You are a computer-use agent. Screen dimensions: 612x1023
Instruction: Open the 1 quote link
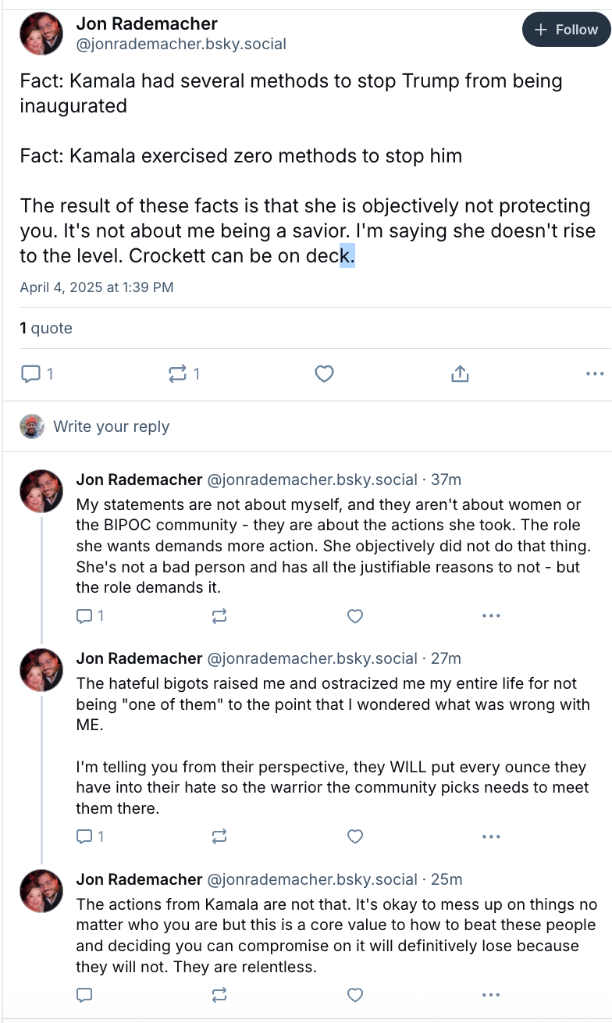tap(46, 328)
